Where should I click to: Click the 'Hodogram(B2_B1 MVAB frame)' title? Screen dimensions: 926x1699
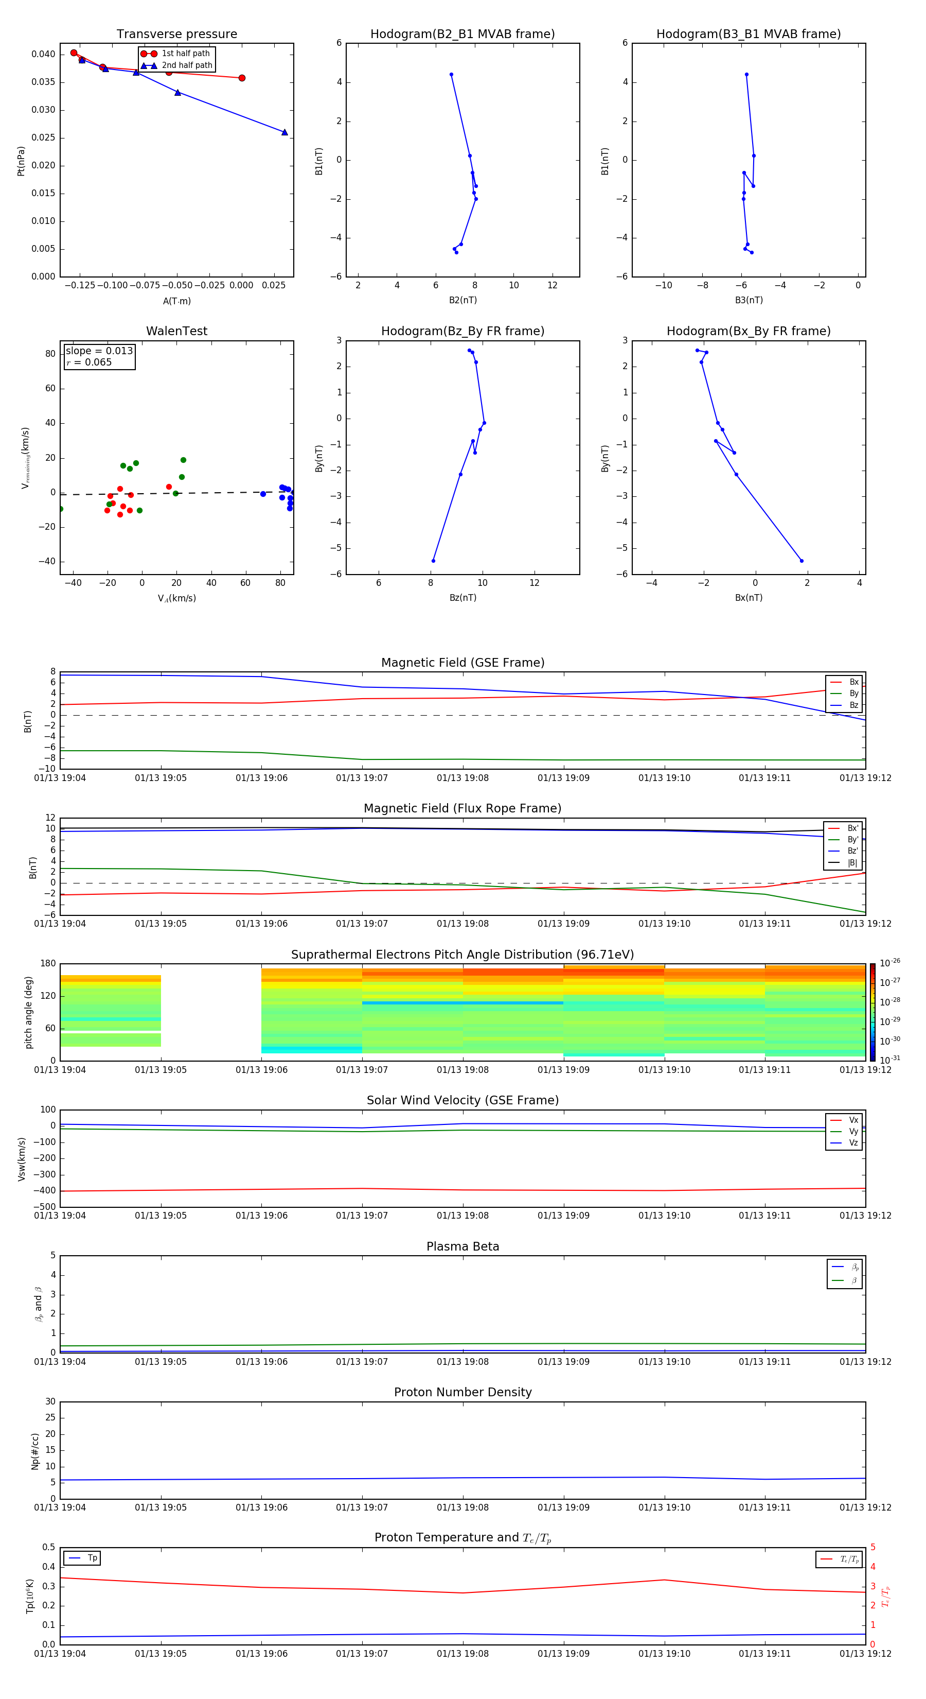click(462, 34)
